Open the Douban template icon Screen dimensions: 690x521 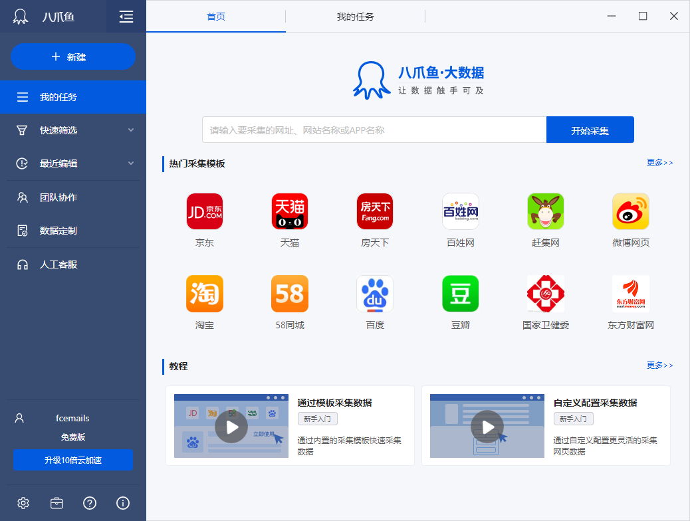pos(460,294)
